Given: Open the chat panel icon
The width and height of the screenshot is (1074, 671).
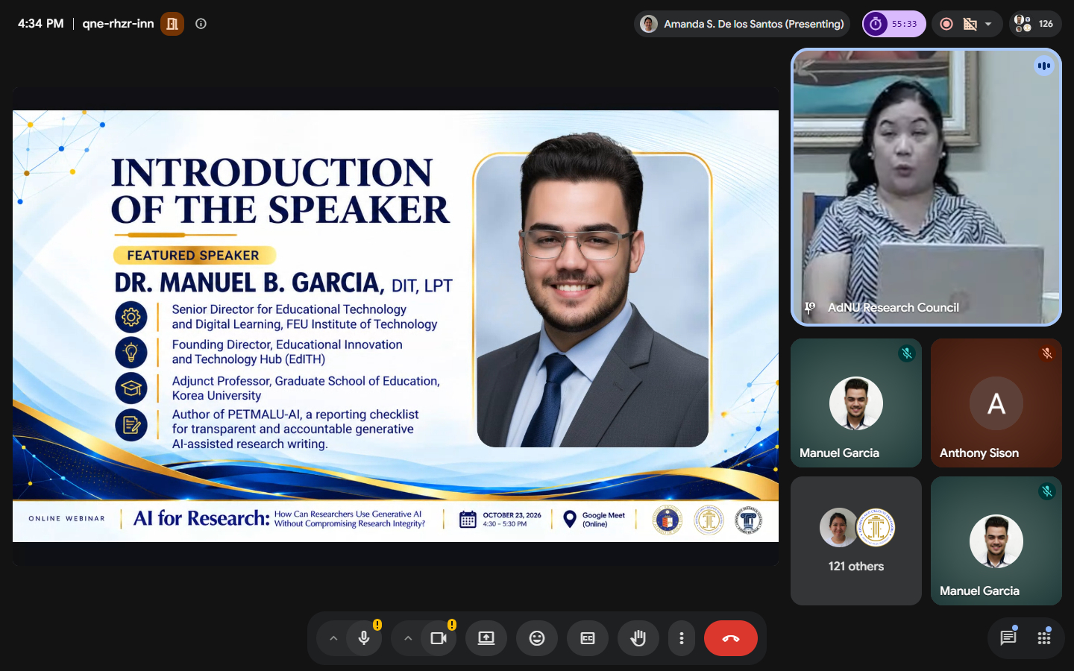Looking at the screenshot, I should coord(1008,638).
